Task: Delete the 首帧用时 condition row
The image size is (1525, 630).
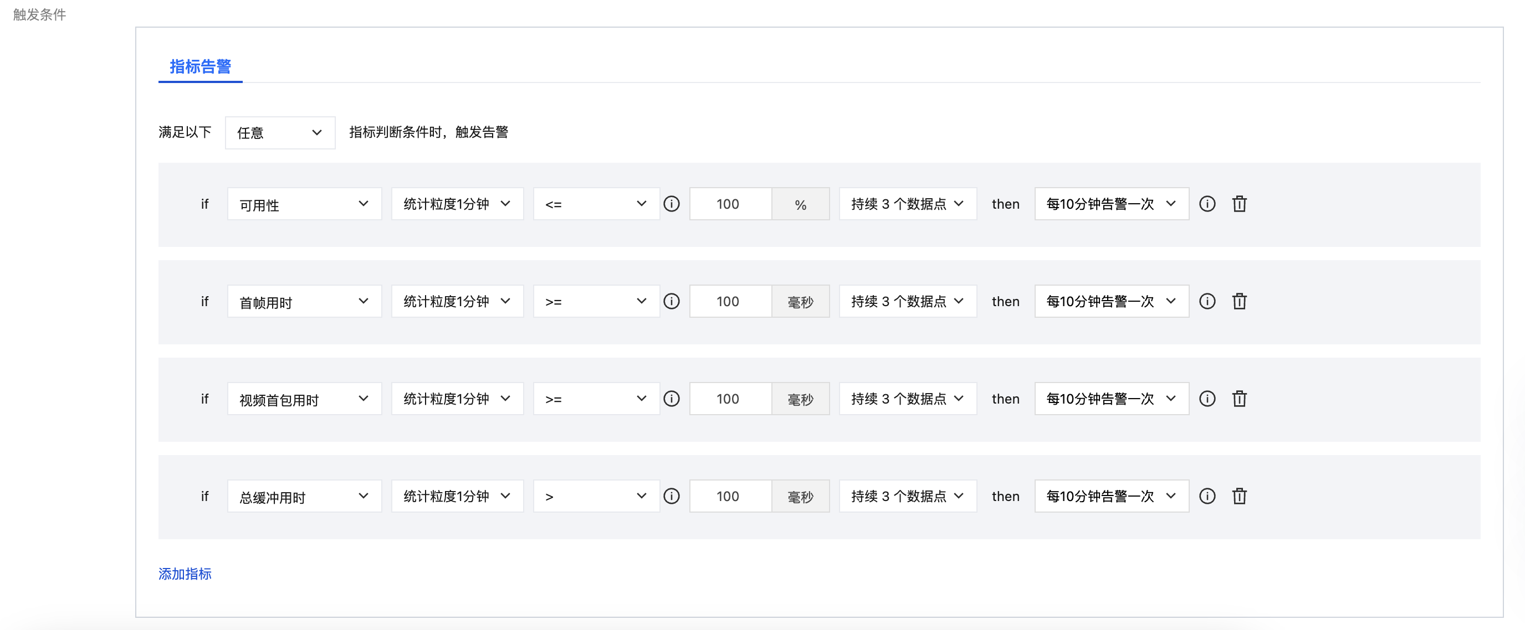Action: (x=1239, y=302)
